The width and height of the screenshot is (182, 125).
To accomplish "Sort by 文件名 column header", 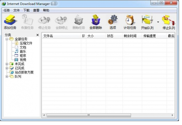I will point(61,36).
